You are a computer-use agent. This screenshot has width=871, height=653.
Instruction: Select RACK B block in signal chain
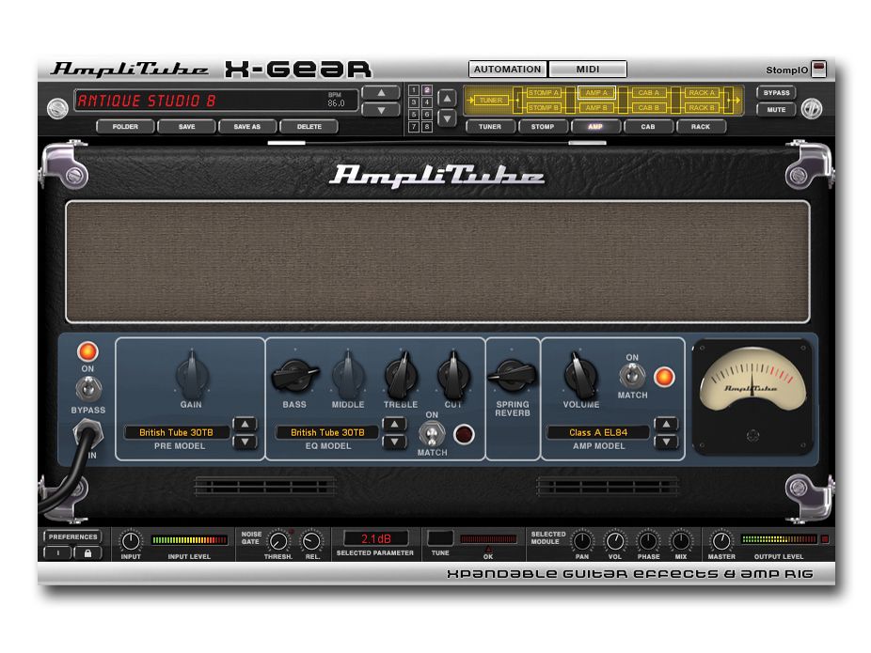[702, 108]
